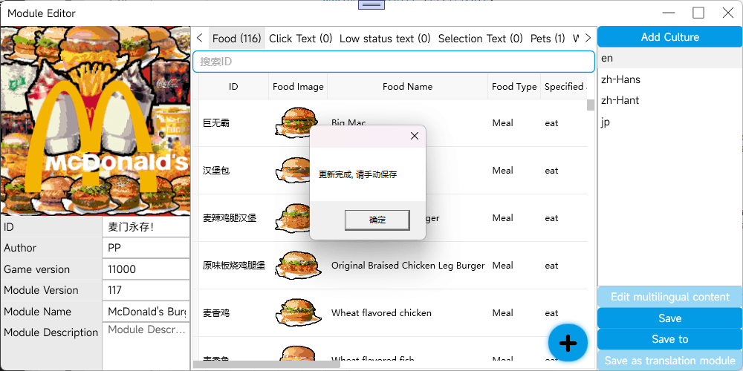Image resolution: width=743 pixels, height=371 pixels.
Task: Click the Food Type column header
Action: pos(514,87)
